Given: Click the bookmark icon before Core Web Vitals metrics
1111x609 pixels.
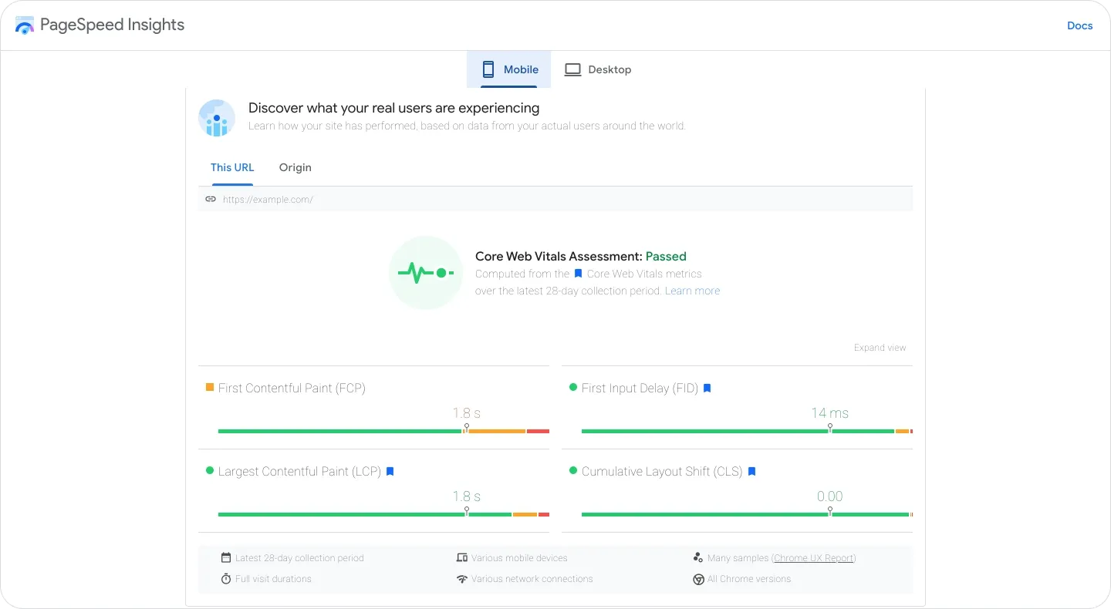Looking at the screenshot, I should point(578,274).
